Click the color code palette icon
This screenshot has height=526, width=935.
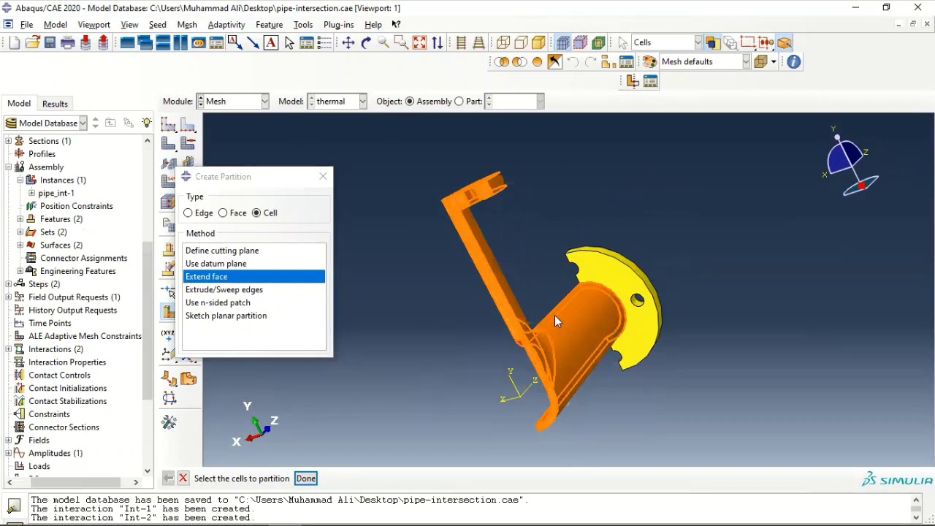(649, 61)
